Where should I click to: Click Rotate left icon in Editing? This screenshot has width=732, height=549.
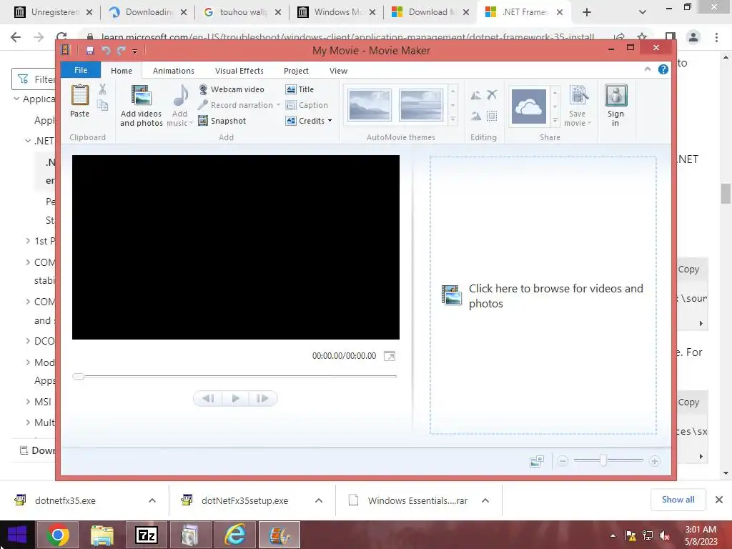coord(475,95)
